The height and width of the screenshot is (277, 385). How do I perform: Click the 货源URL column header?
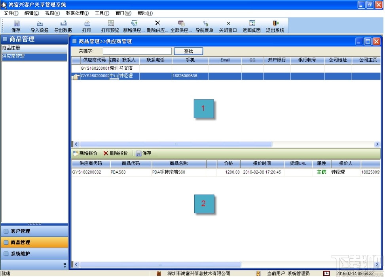[298, 163]
